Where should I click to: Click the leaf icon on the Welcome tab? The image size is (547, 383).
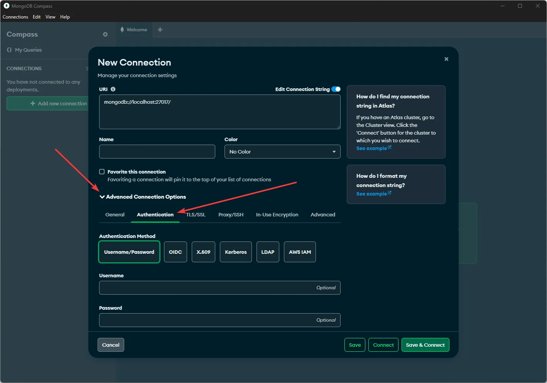point(122,29)
